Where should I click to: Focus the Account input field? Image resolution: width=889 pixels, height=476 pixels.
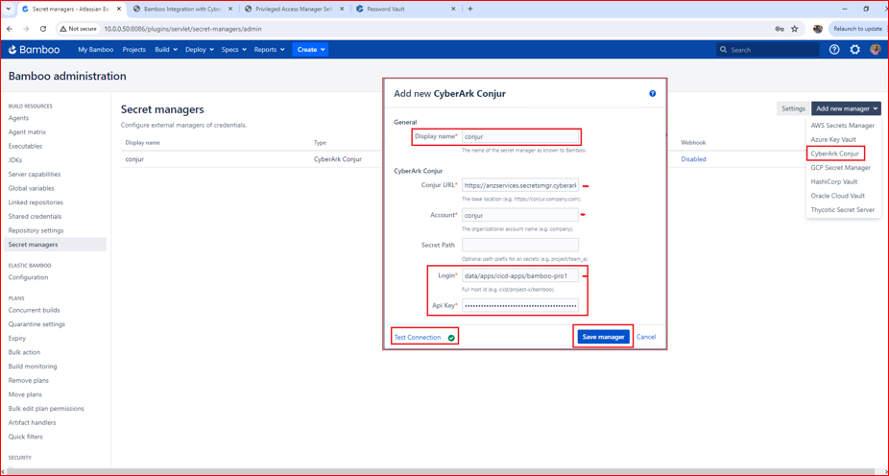[x=520, y=215]
